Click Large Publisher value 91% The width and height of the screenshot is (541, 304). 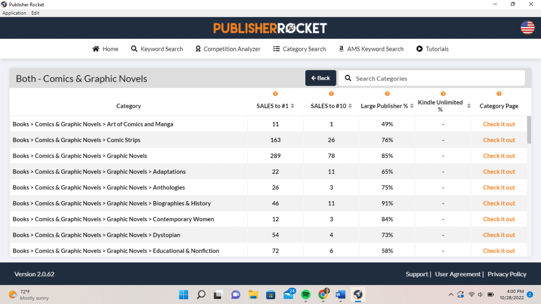tap(387, 203)
